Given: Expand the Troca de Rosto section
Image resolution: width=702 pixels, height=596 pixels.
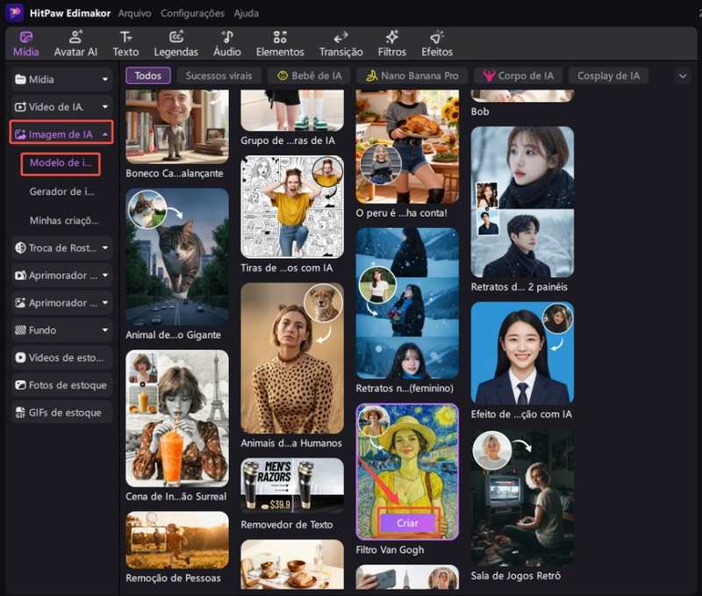Looking at the screenshot, I should [x=61, y=248].
